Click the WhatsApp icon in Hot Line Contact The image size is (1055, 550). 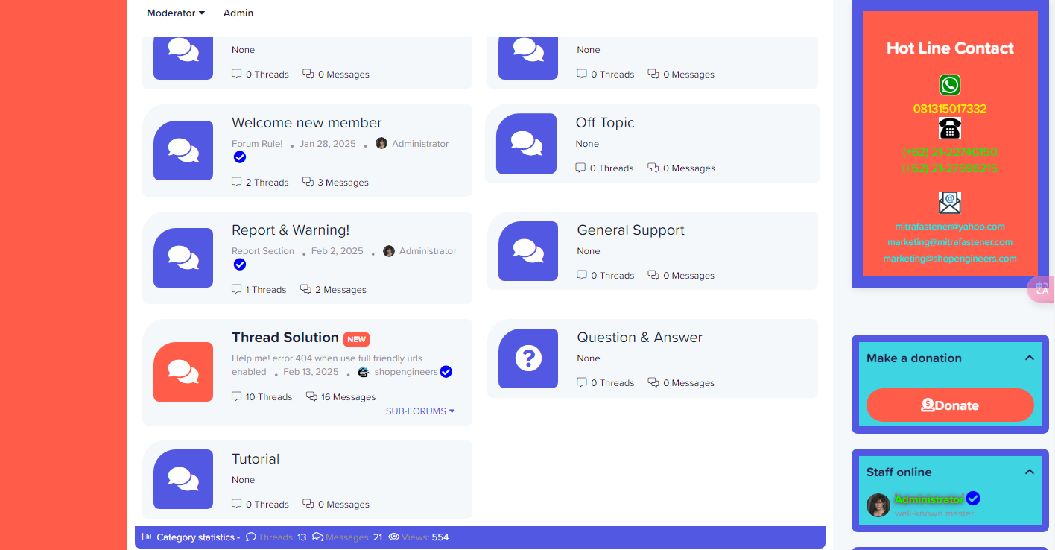(950, 85)
